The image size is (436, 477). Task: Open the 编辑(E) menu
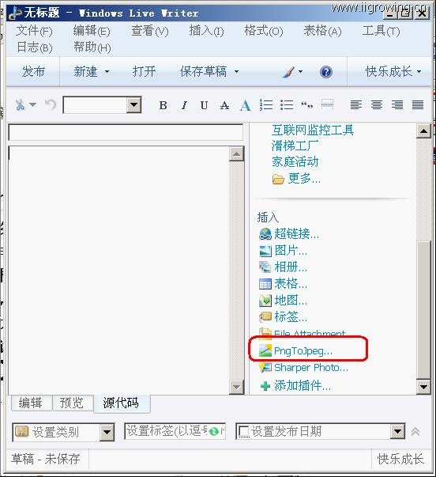tap(92, 31)
